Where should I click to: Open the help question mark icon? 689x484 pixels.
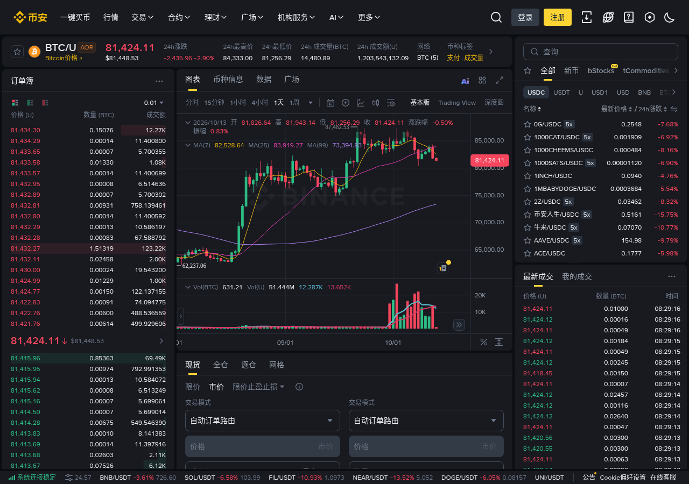(x=629, y=17)
